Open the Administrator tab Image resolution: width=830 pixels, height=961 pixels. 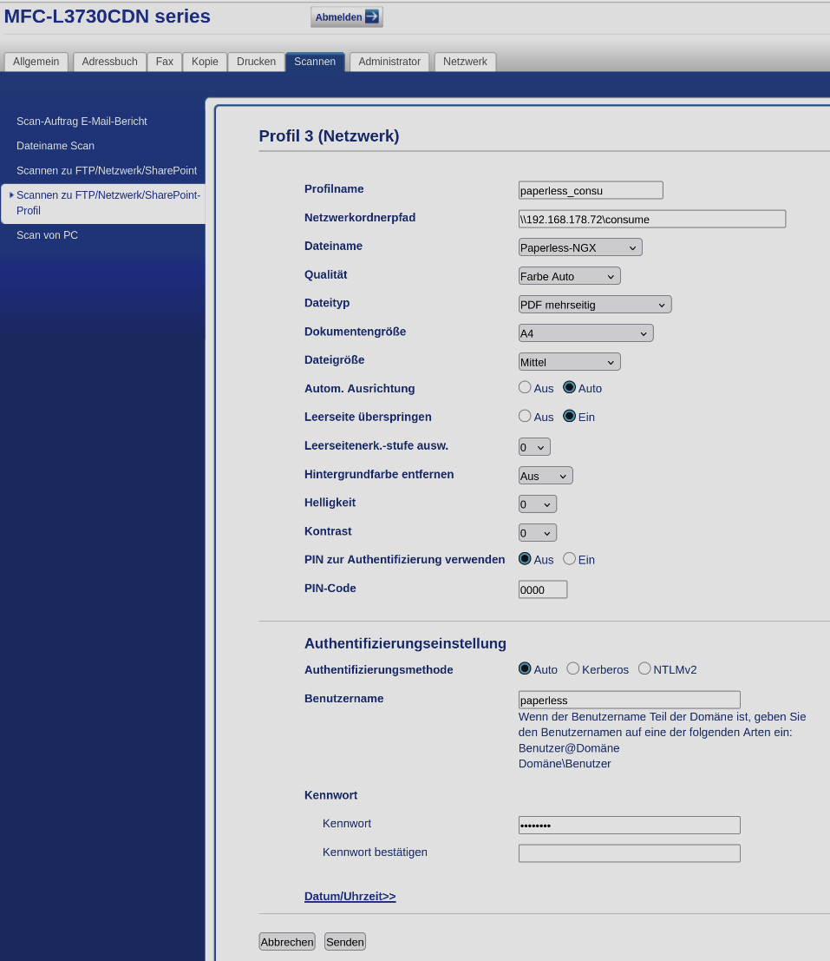point(389,62)
